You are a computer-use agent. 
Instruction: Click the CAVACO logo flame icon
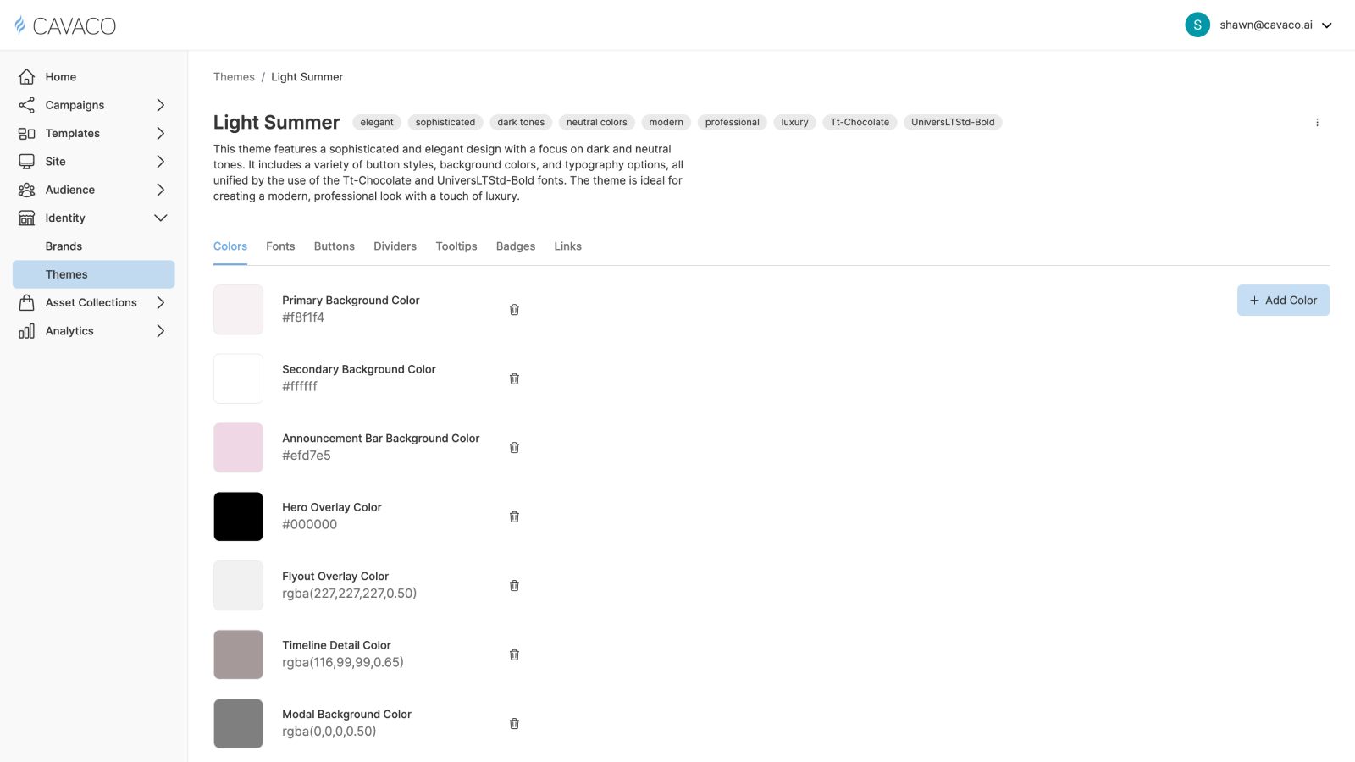20,25
